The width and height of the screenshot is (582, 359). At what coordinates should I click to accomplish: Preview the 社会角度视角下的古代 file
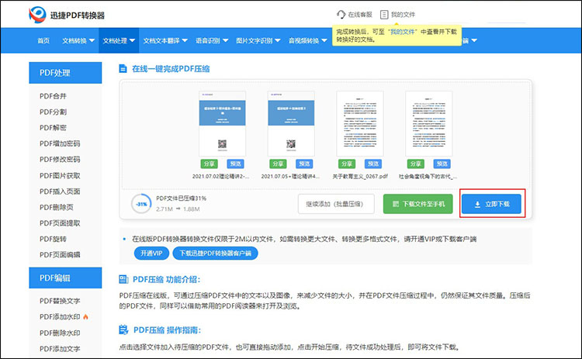442,164
